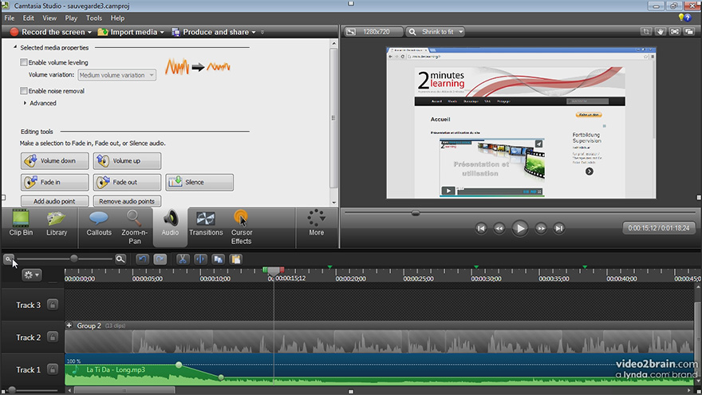Open Cursor Effects tool
Screen dimensions: 702x395
point(241,227)
